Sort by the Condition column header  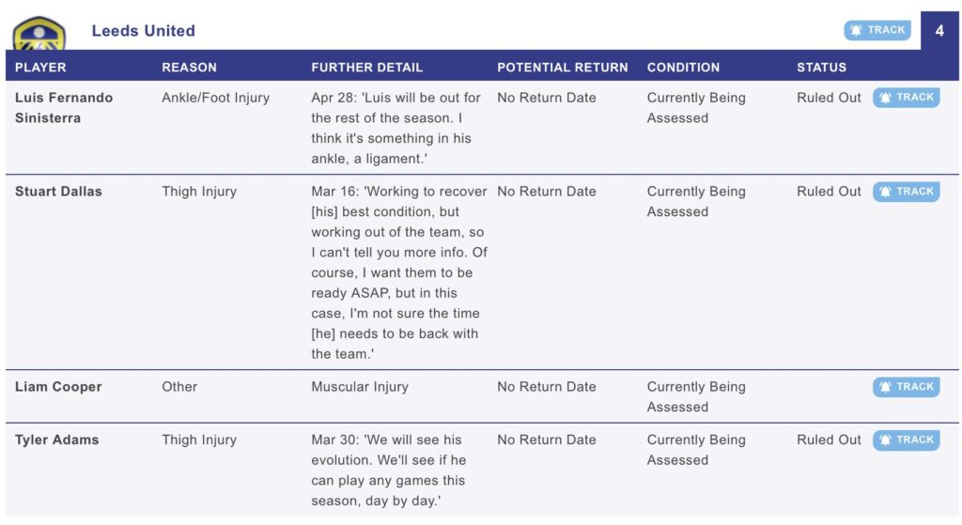tap(684, 68)
